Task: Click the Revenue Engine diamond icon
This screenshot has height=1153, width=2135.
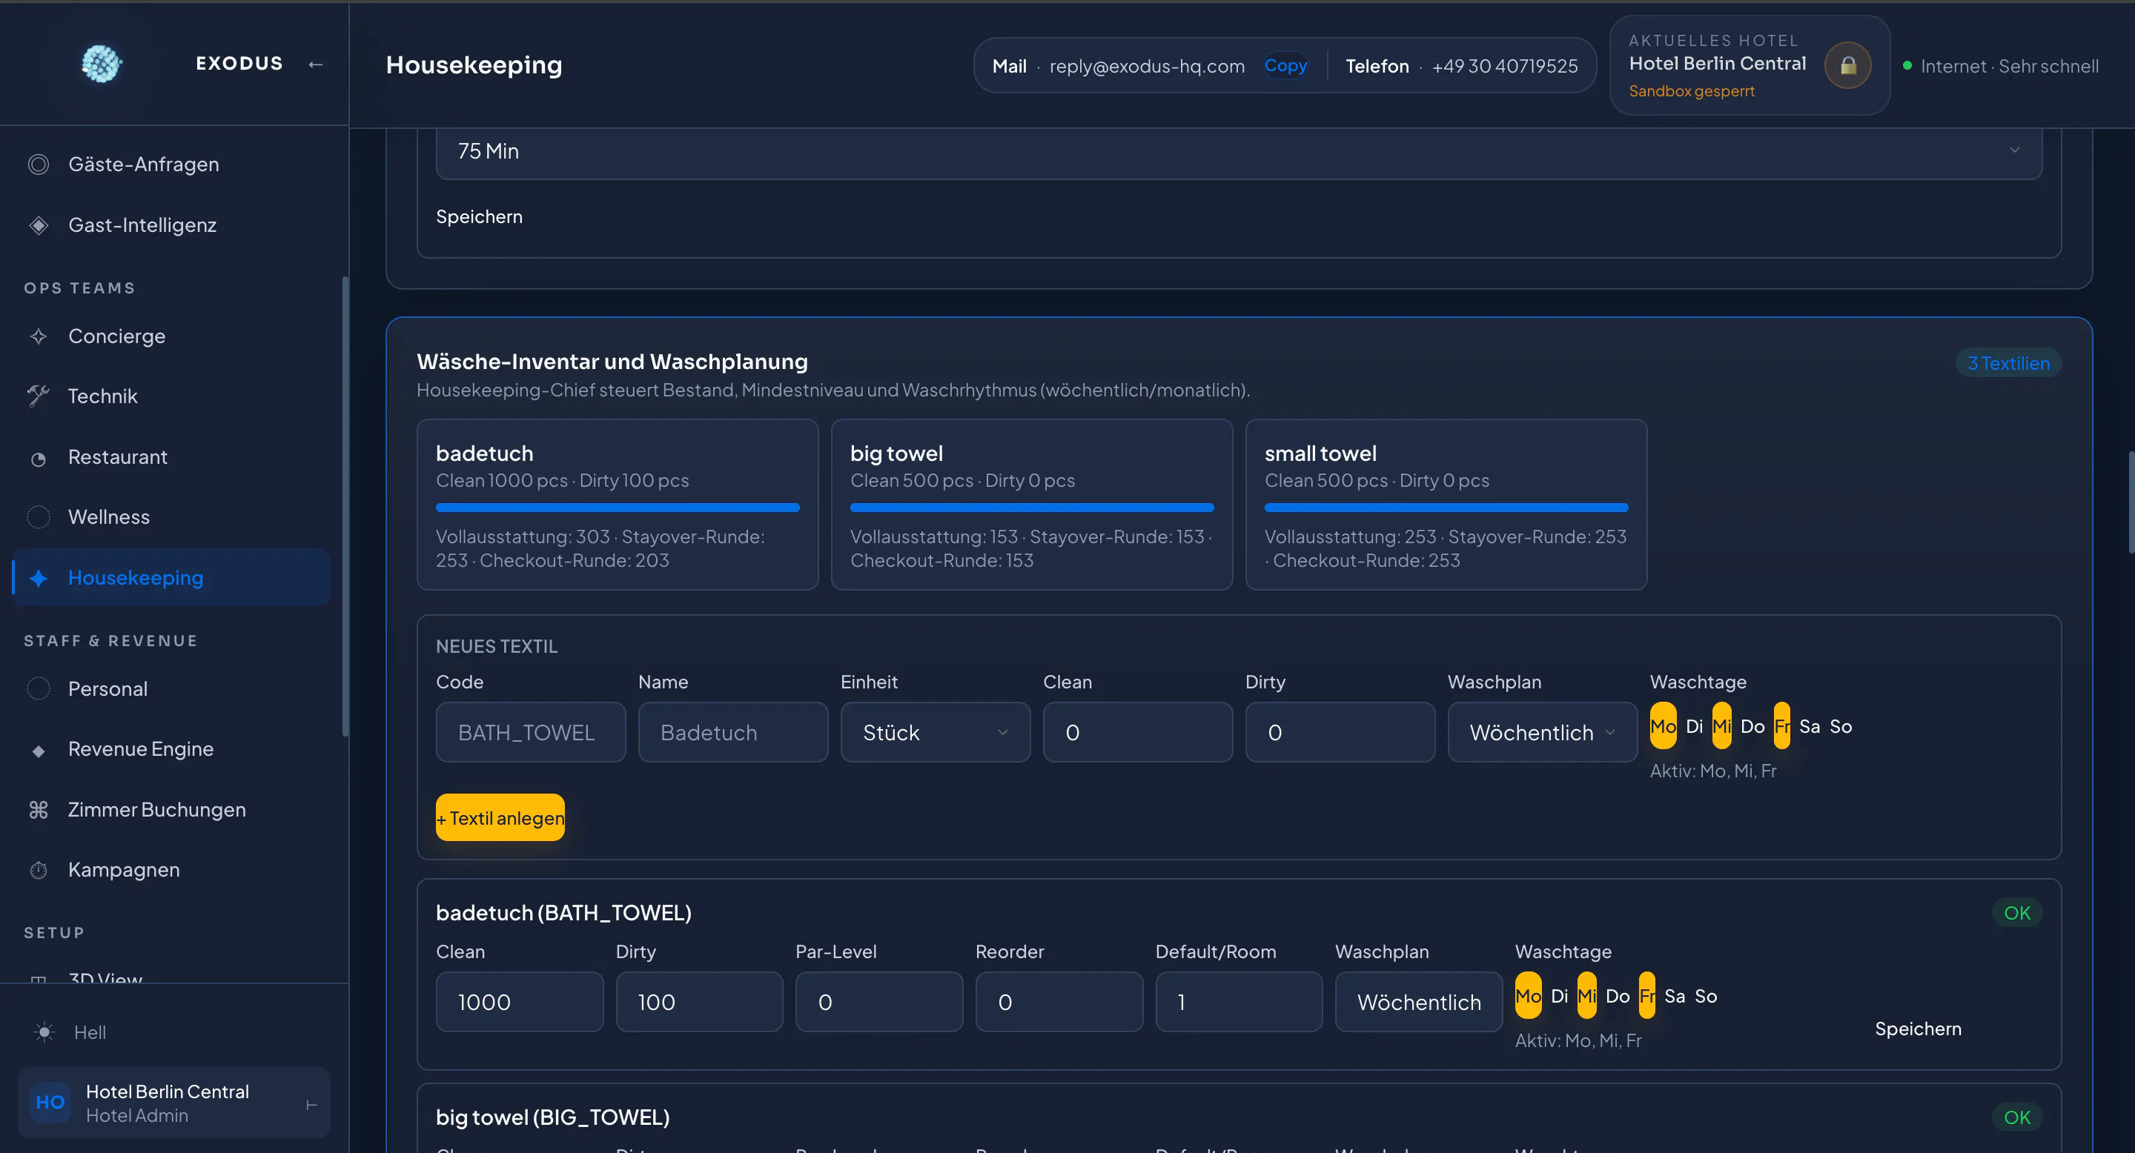Action: [x=38, y=751]
